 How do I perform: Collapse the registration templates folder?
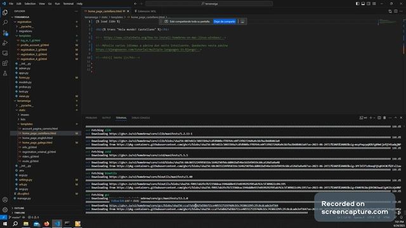click(25, 36)
